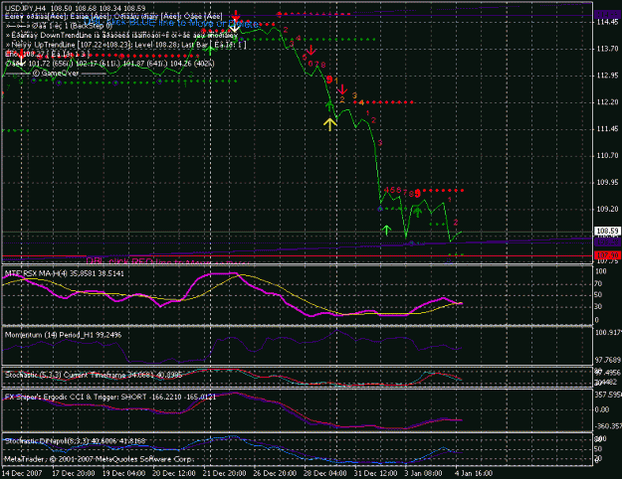622x479 pixels.
Task: Click the 20 Dec 12:00 time label
Action: [174, 473]
